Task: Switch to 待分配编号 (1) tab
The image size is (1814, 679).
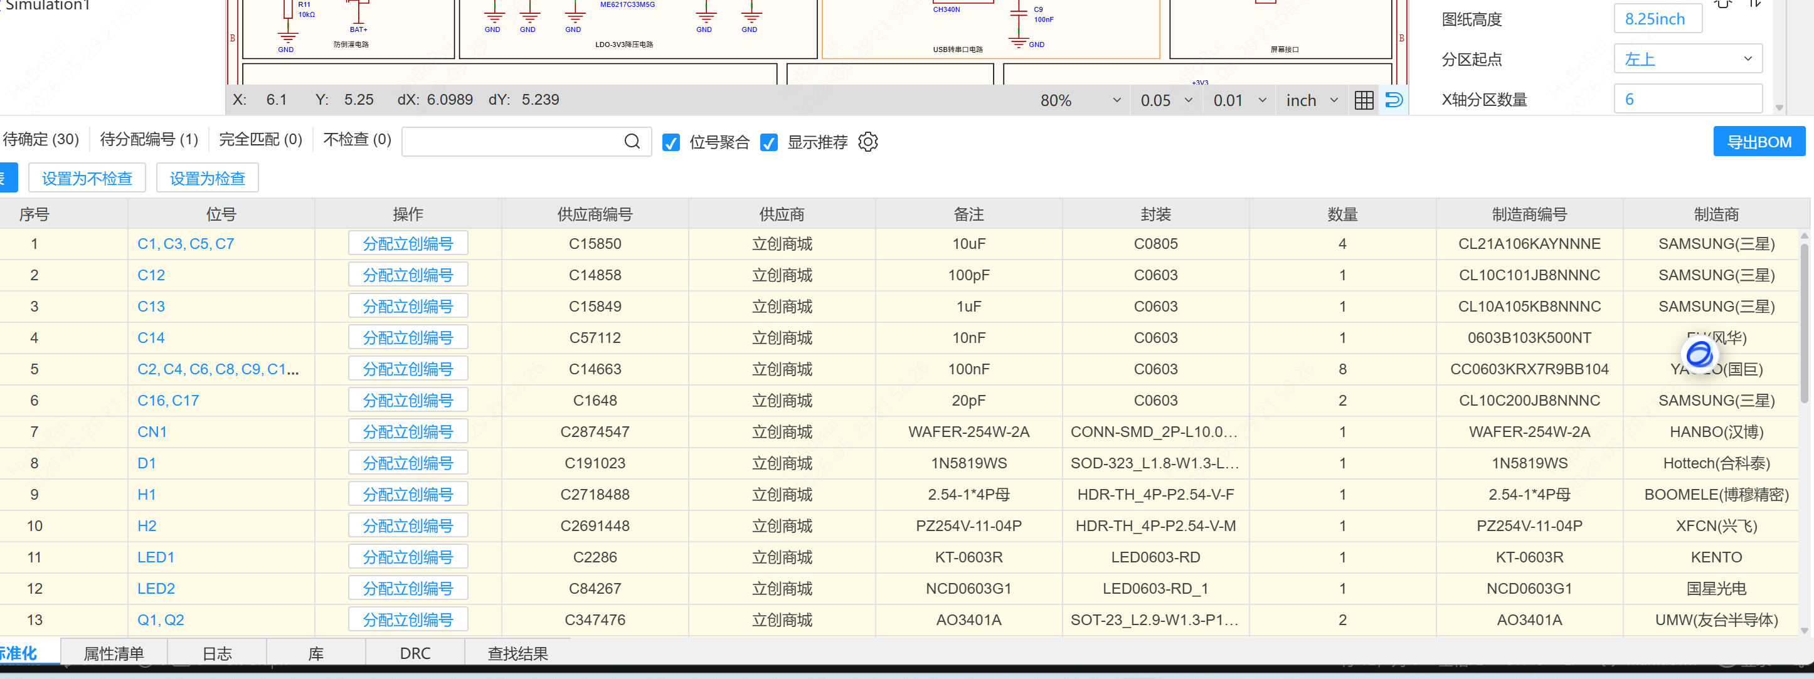Action: [x=149, y=139]
